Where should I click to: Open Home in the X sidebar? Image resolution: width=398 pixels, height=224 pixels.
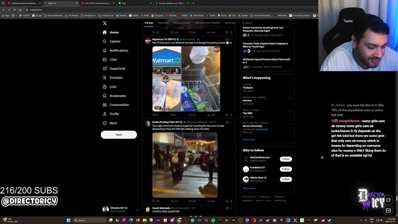pos(110,32)
